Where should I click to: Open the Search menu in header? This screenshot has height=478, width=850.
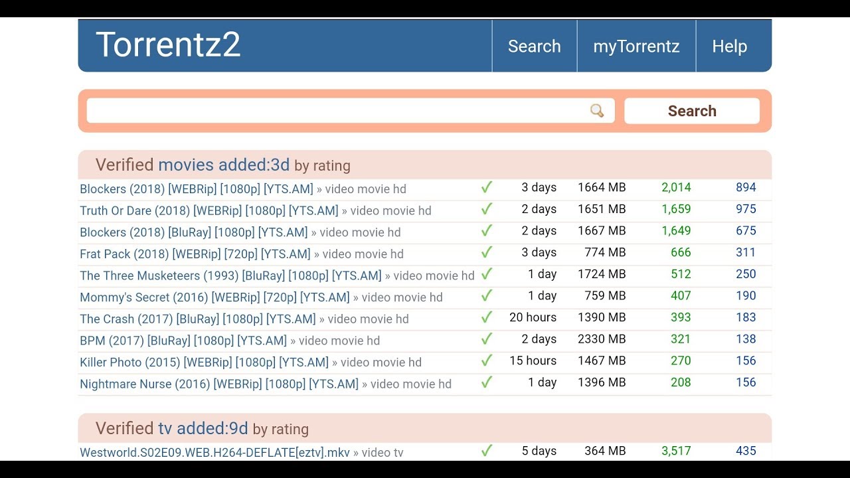coord(535,46)
